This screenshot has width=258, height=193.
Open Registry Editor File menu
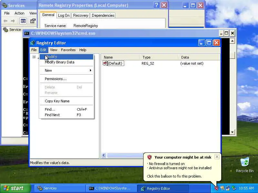click(x=34, y=50)
